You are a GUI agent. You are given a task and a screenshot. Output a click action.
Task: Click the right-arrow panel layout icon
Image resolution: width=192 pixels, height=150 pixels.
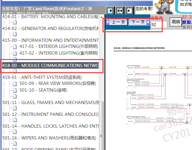(110, 11)
